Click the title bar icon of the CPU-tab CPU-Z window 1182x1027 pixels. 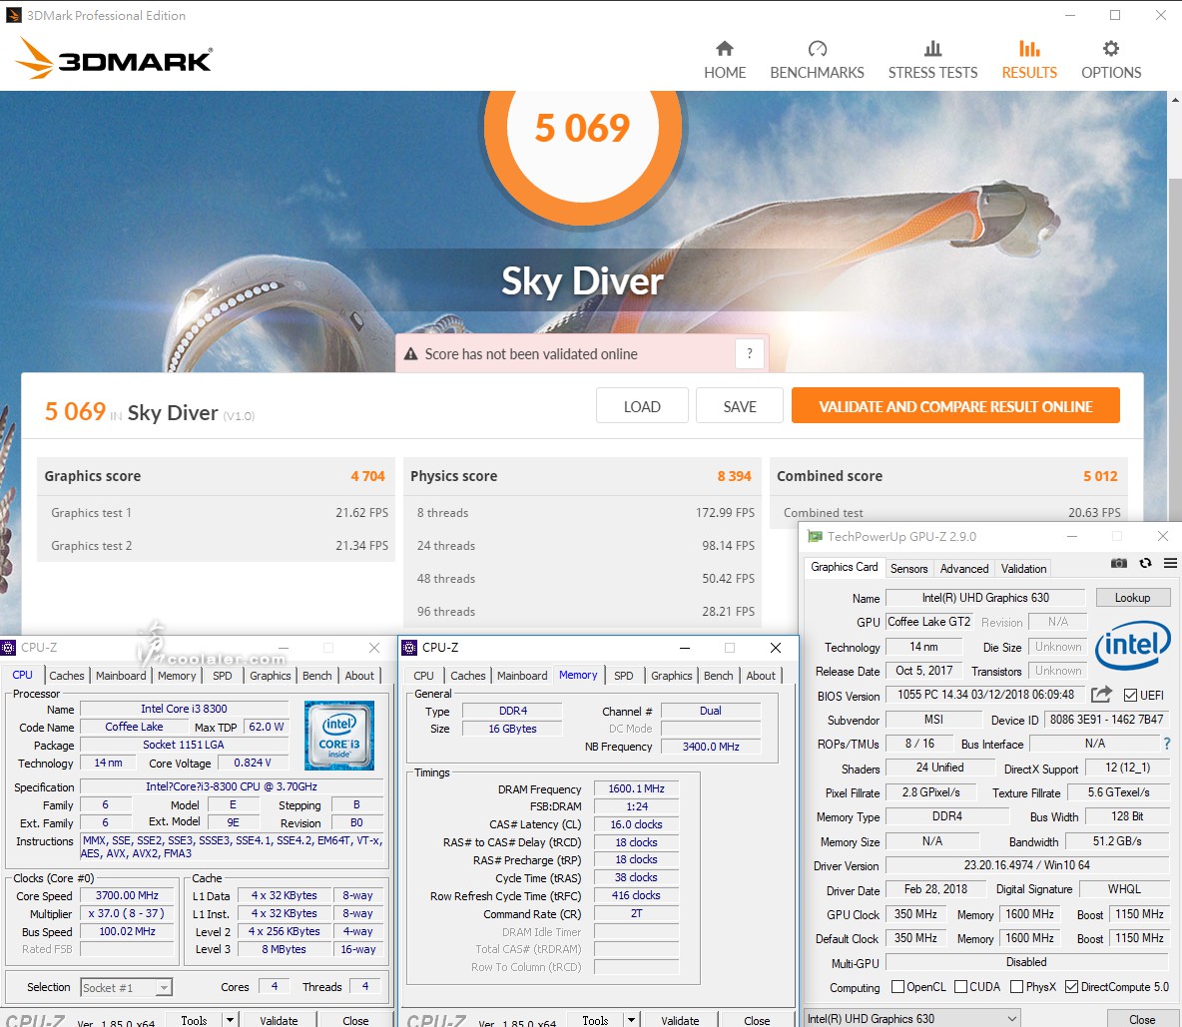click(x=8, y=648)
